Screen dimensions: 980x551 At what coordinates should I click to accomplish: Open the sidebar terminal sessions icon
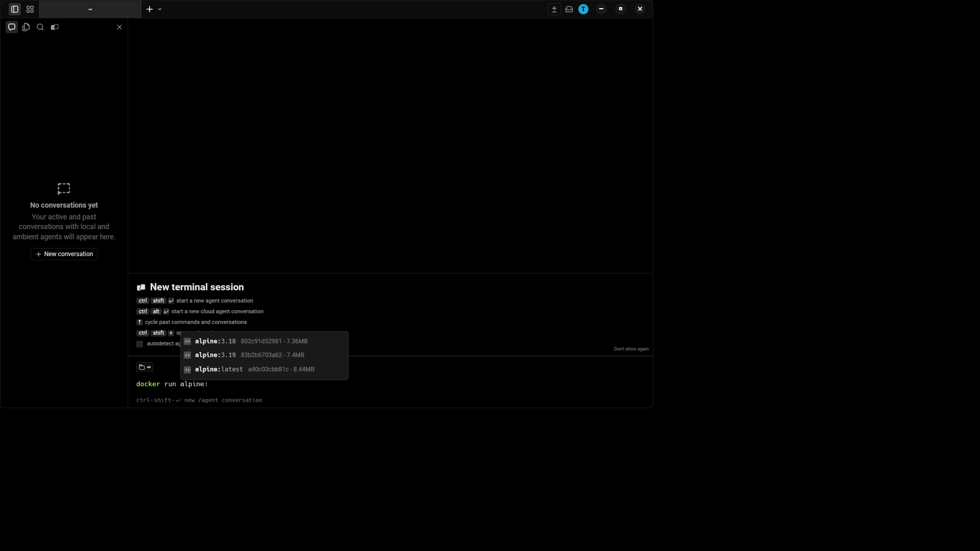tap(55, 27)
